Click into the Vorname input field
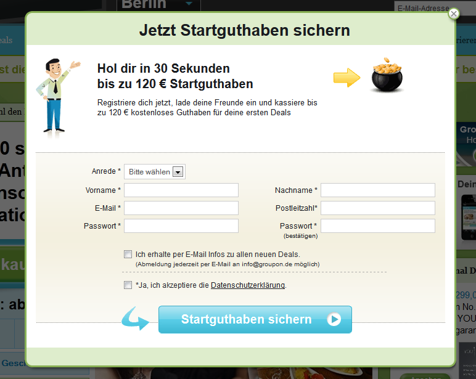The image size is (476, 379). [x=181, y=190]
